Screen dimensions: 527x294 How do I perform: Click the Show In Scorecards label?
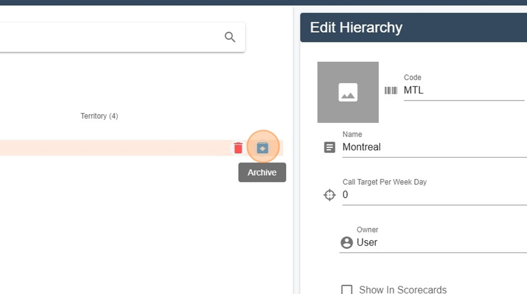click(403, 290)
